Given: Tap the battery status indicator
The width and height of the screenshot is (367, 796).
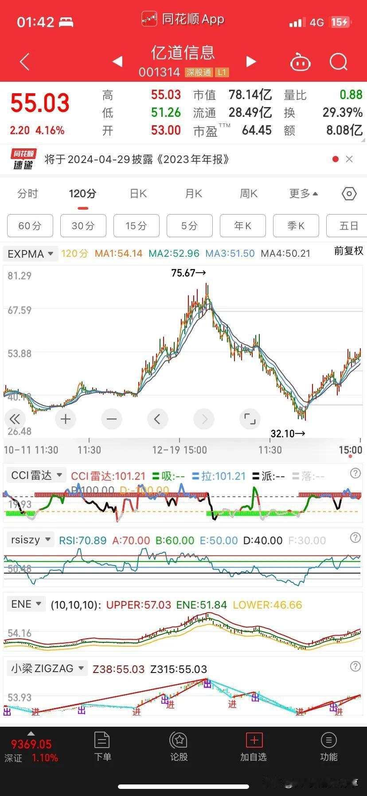Looking at the screenshot, I should pos(340,22).
